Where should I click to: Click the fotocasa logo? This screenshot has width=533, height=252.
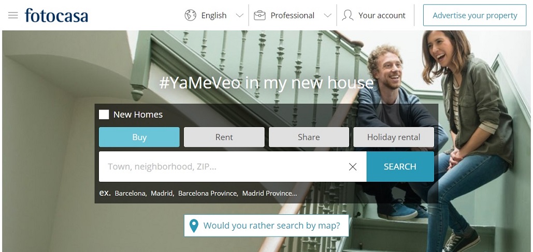pos(56,15)
